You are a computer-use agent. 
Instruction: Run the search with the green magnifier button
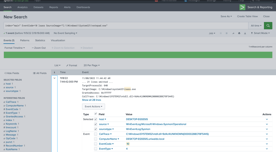tap(268, 26)
